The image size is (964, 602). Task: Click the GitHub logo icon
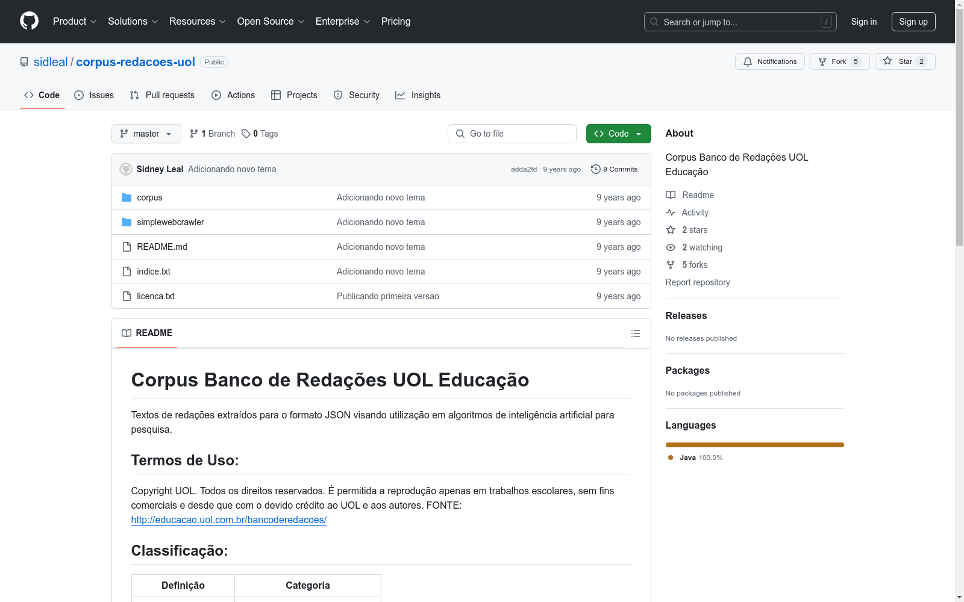(x=29, y=21)
